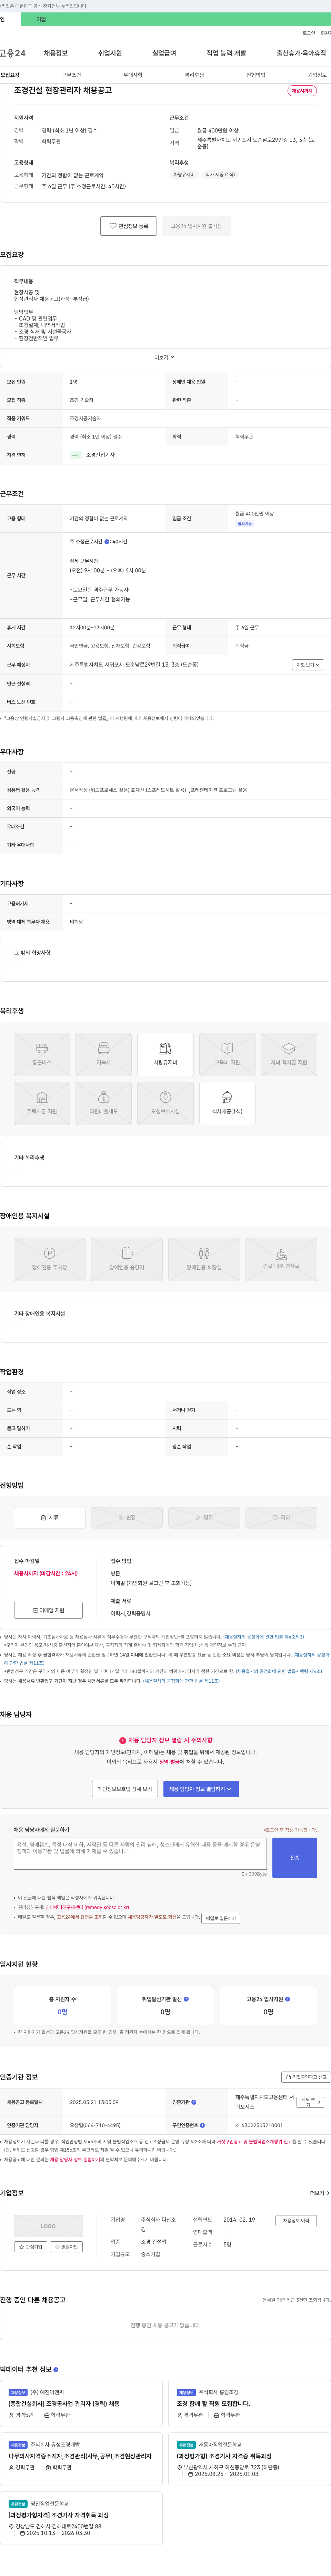
Task: Click the 거짓구인광고 신고 button
Action: point(306,2077)
